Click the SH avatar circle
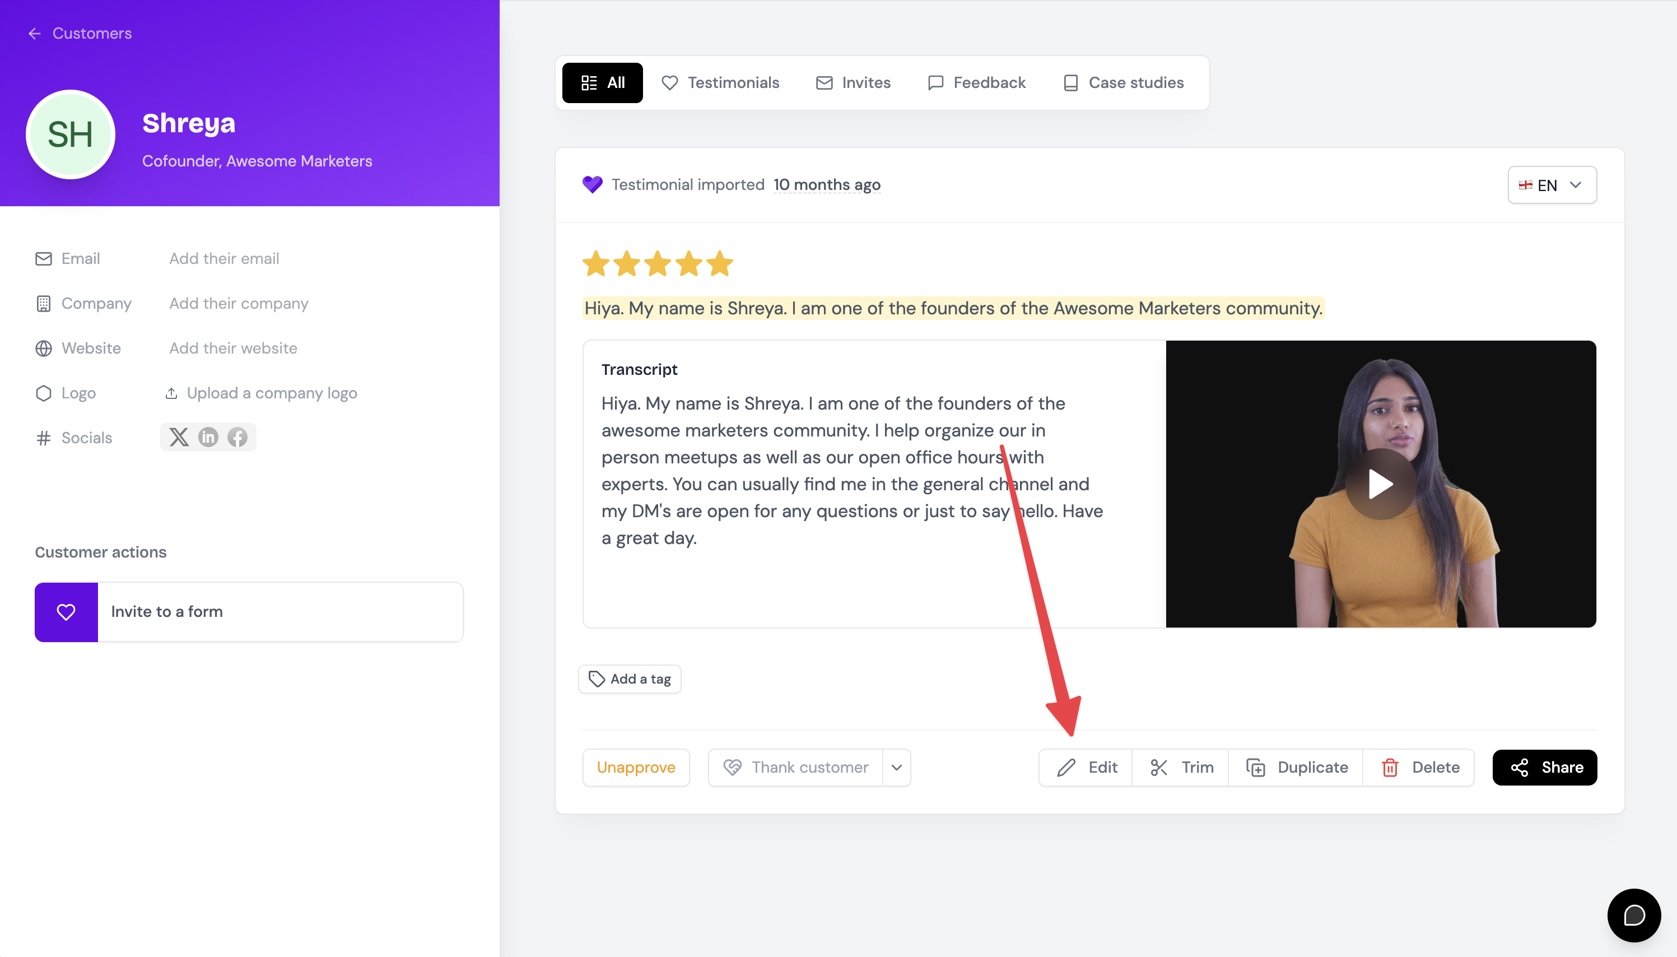Image resolution: width=1677 pixels, height=957 pixels. tap(70, 134)
